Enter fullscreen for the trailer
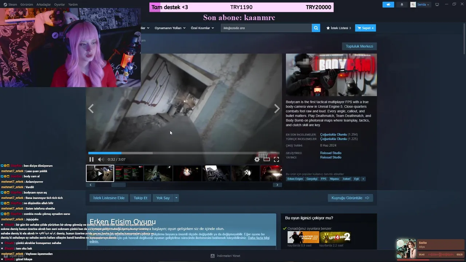Screen dimensions: 466x262 point(276,159)
